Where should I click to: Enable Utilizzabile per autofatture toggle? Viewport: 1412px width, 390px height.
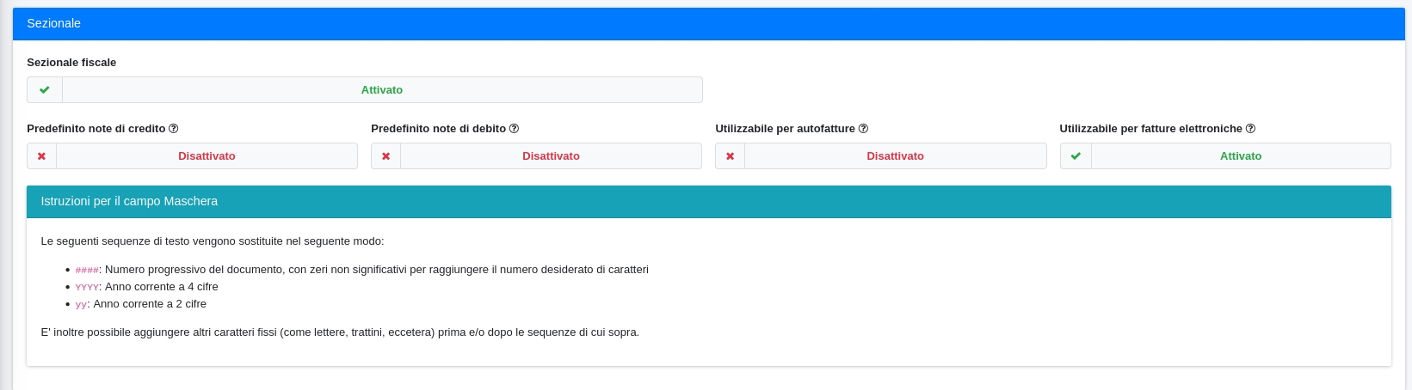point(895,156)
